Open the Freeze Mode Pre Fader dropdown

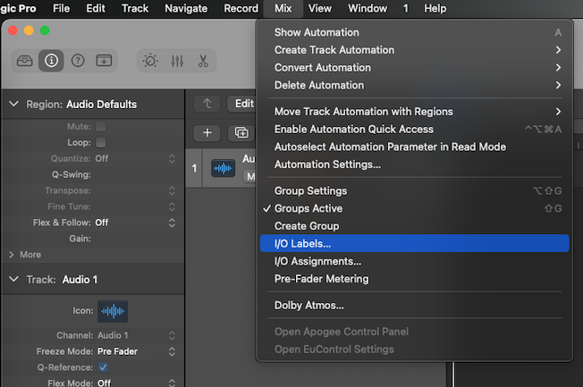click(x=134, y=351)
